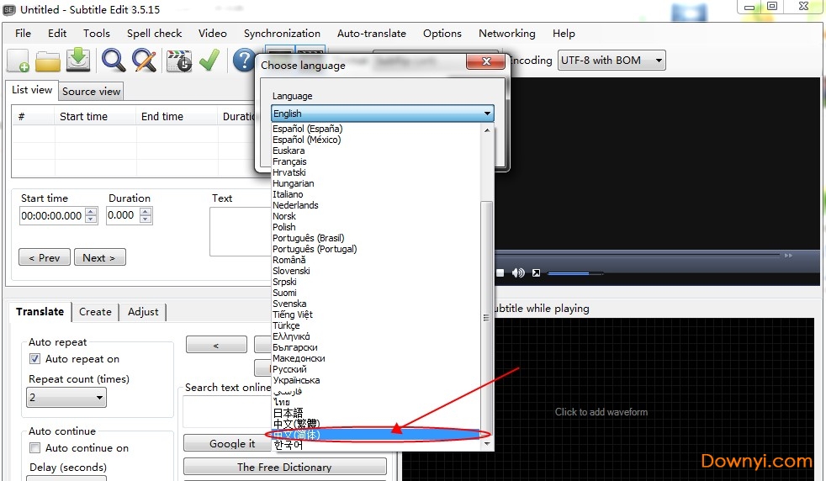Run spell check via green checkmark
The height and width of the screenshot is (481, 826).
[x=209, y=61]
